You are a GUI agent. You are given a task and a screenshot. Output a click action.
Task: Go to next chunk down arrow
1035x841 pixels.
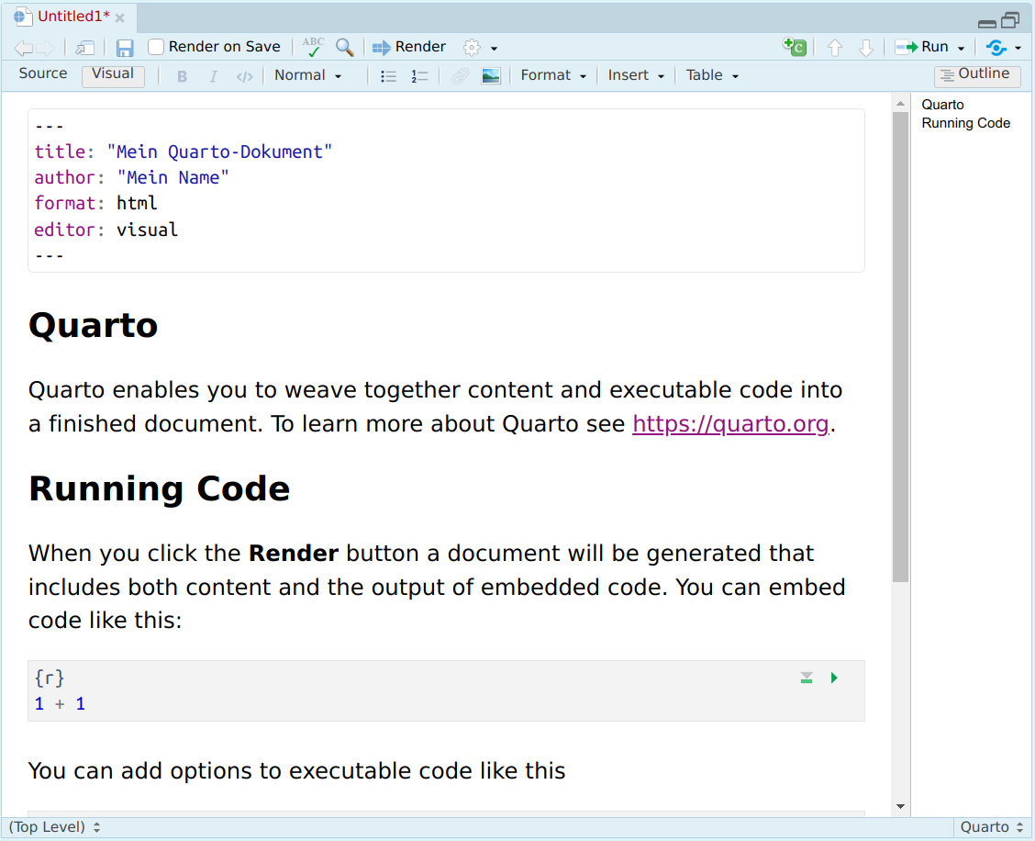click(866, 48)
